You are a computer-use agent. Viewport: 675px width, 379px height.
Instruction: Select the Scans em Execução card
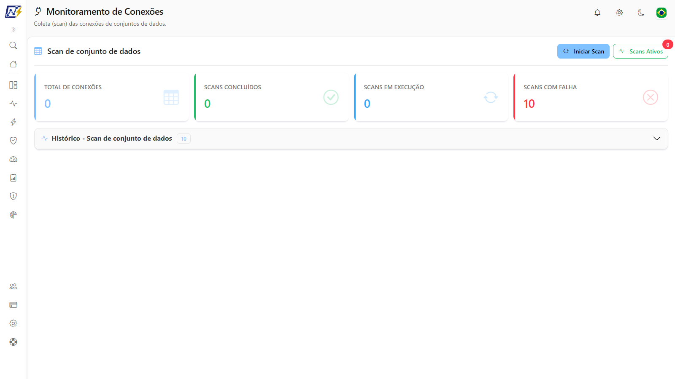(431, 98)
